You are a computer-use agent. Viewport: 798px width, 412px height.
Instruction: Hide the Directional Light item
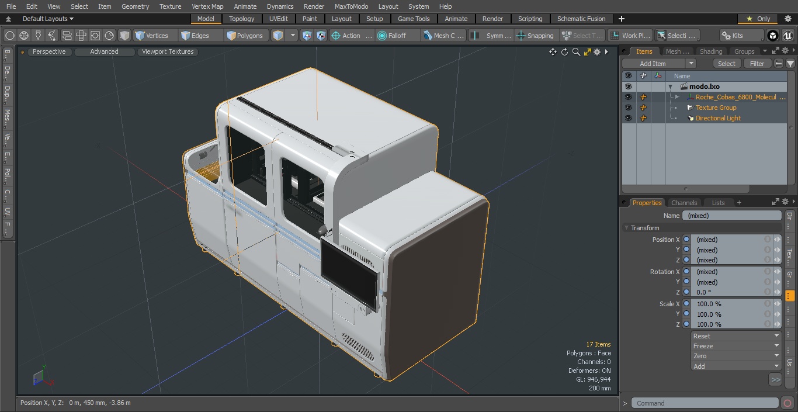(628, 118)
